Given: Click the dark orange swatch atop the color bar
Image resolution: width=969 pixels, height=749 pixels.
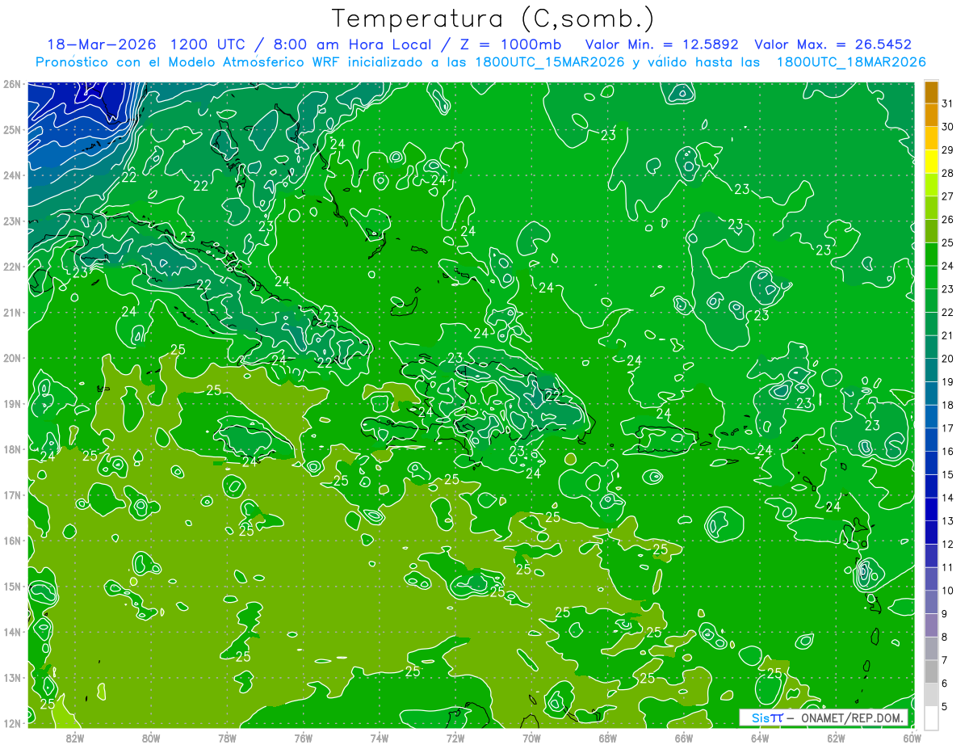Looking at the screenshot, I should coord(932,92).
